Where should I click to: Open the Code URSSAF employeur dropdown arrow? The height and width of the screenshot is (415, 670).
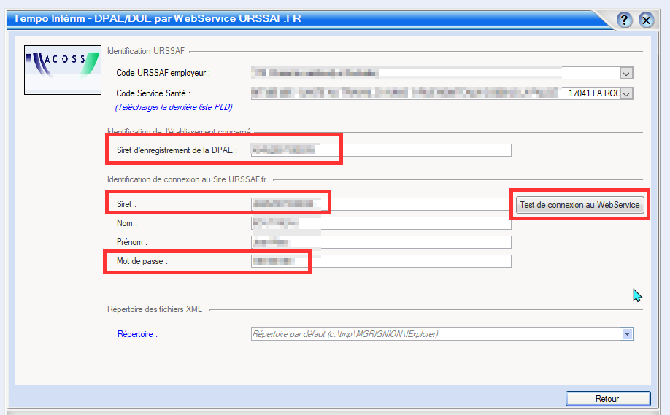(x=626, y=74)
